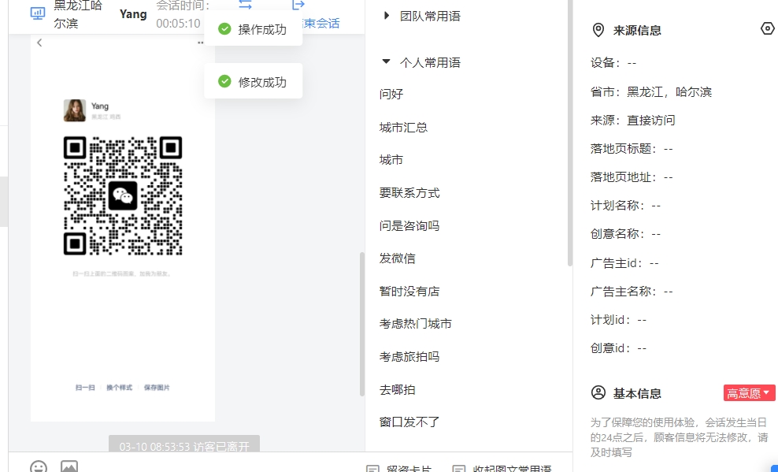Click the hexagon settings icon by 来源信息

(x=767, y=29)
